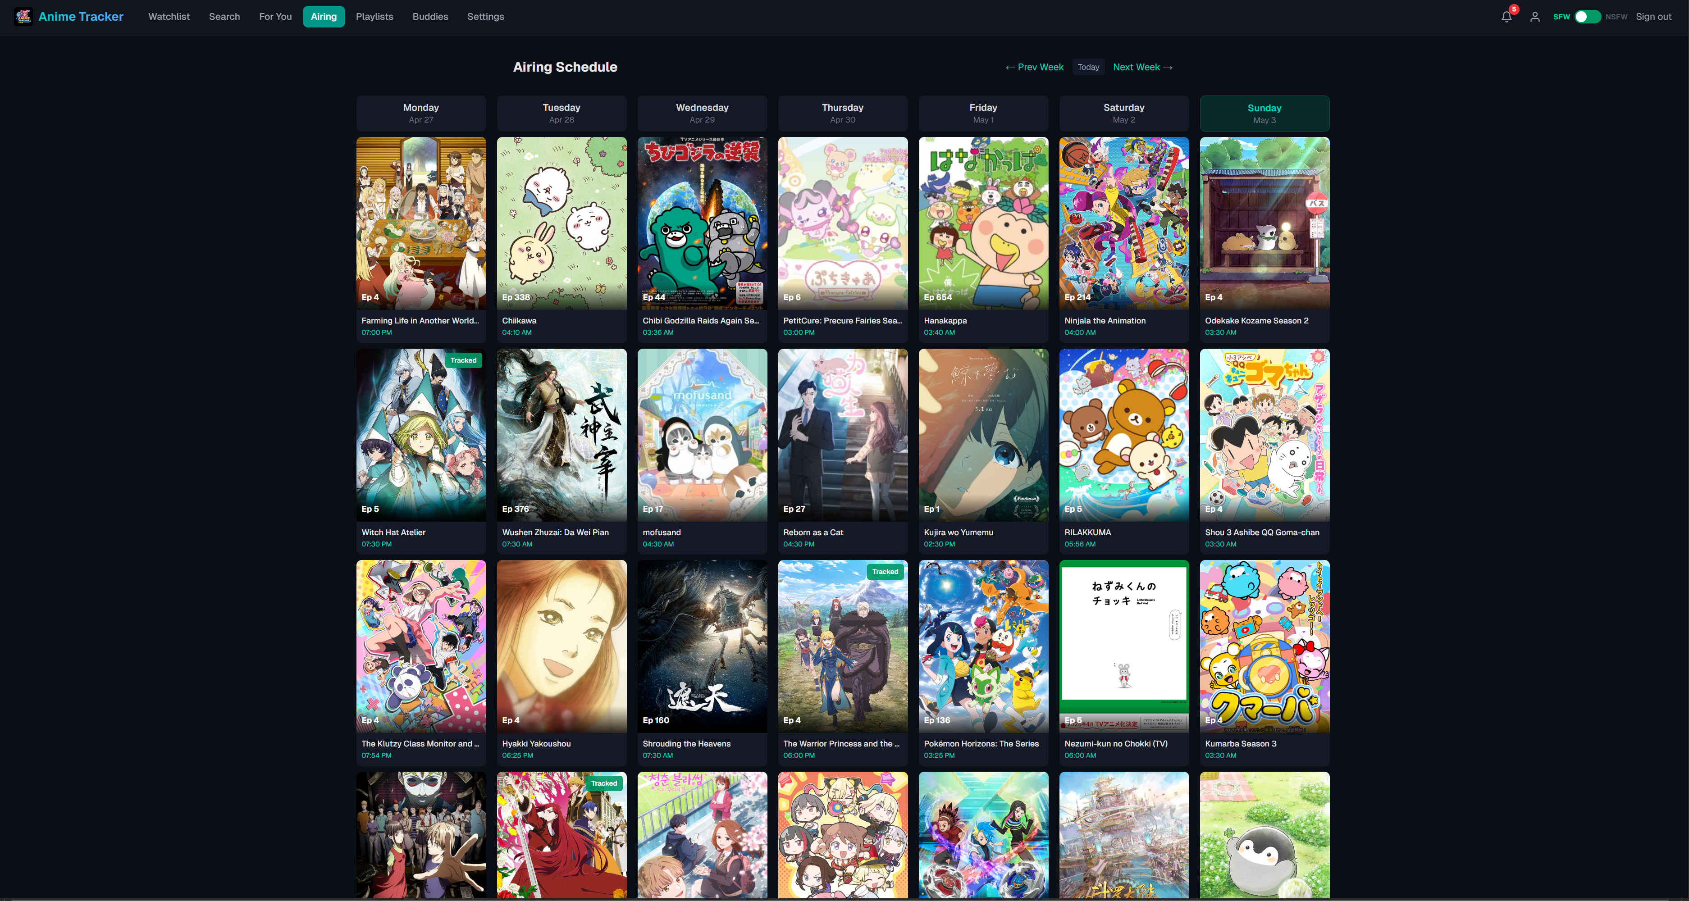This screenshot has height=901, width=1689.
Task: Toggle the SFW/NSFW switch
Action: (x=1587, y=17)
